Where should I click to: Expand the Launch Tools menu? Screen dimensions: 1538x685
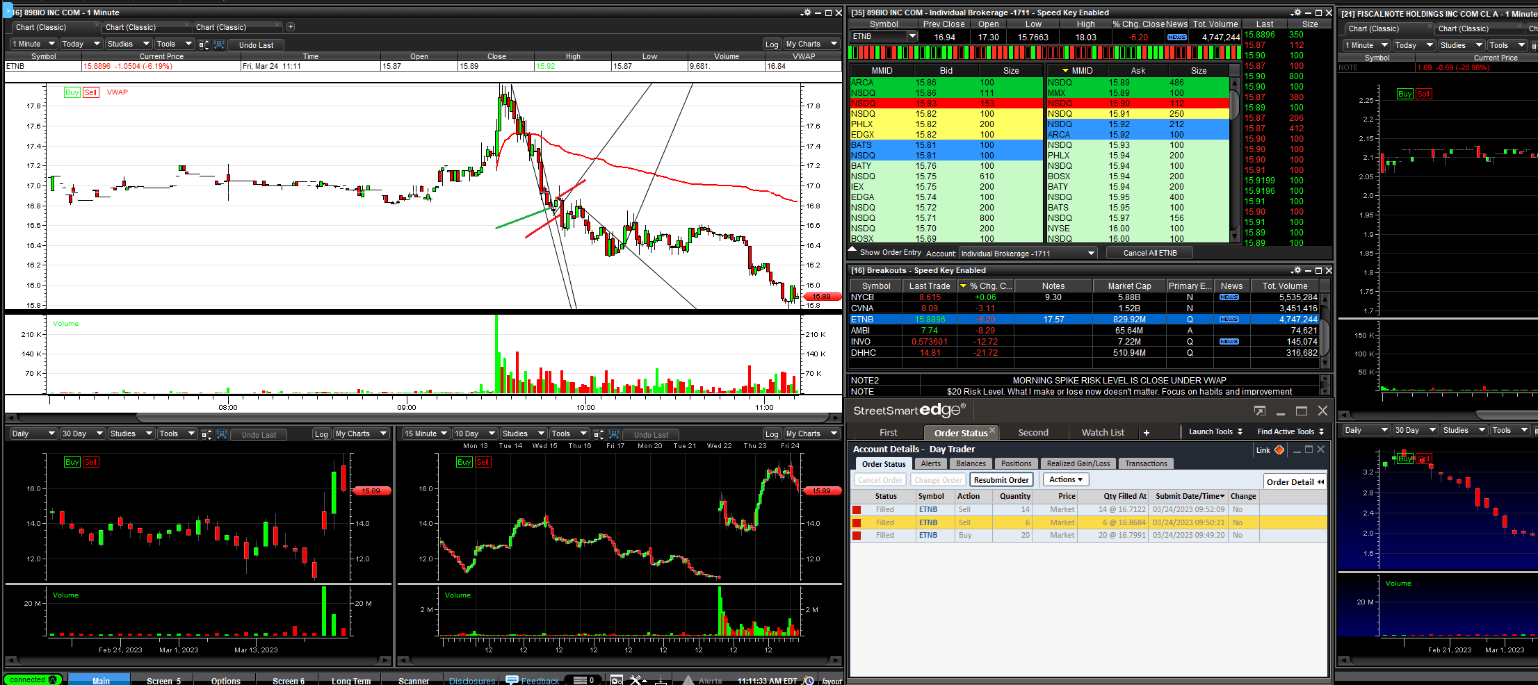pos(1215,432)
